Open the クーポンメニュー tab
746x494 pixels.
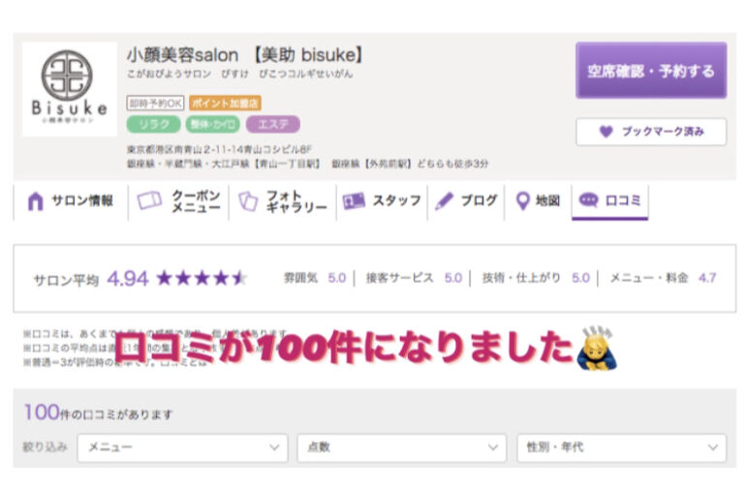(178, 201)
